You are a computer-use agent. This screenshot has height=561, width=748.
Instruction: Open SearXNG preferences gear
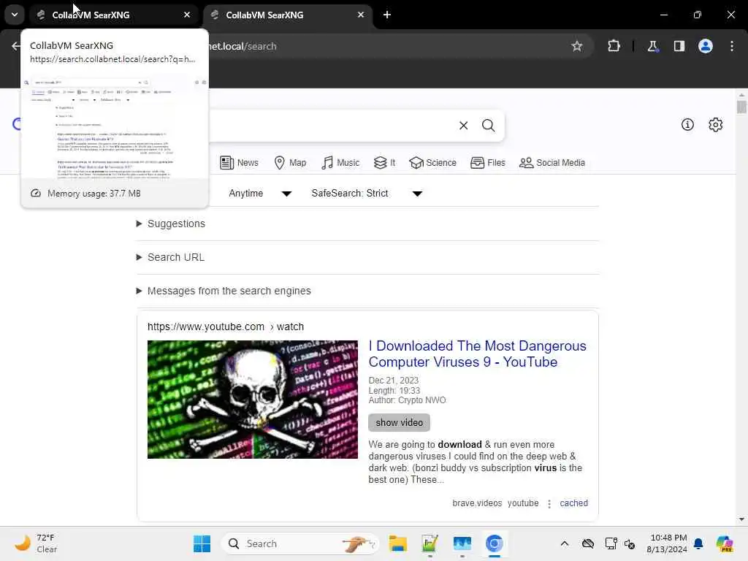[x=715, y=124]
